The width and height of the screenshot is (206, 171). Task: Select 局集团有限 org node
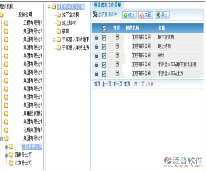coord(33,113)
